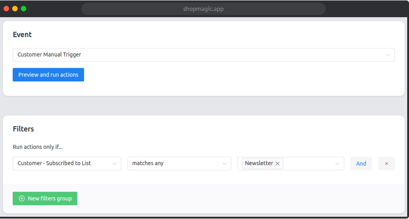This screenshot has width=409, height=219.
Task: Click the Event section heading
Action: click(x=22, y=35)
